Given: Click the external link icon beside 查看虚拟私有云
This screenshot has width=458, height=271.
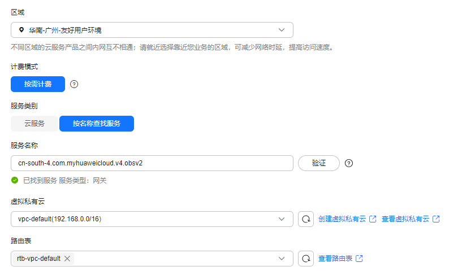Looking at the screenshot, I should (x=436, y=219).
